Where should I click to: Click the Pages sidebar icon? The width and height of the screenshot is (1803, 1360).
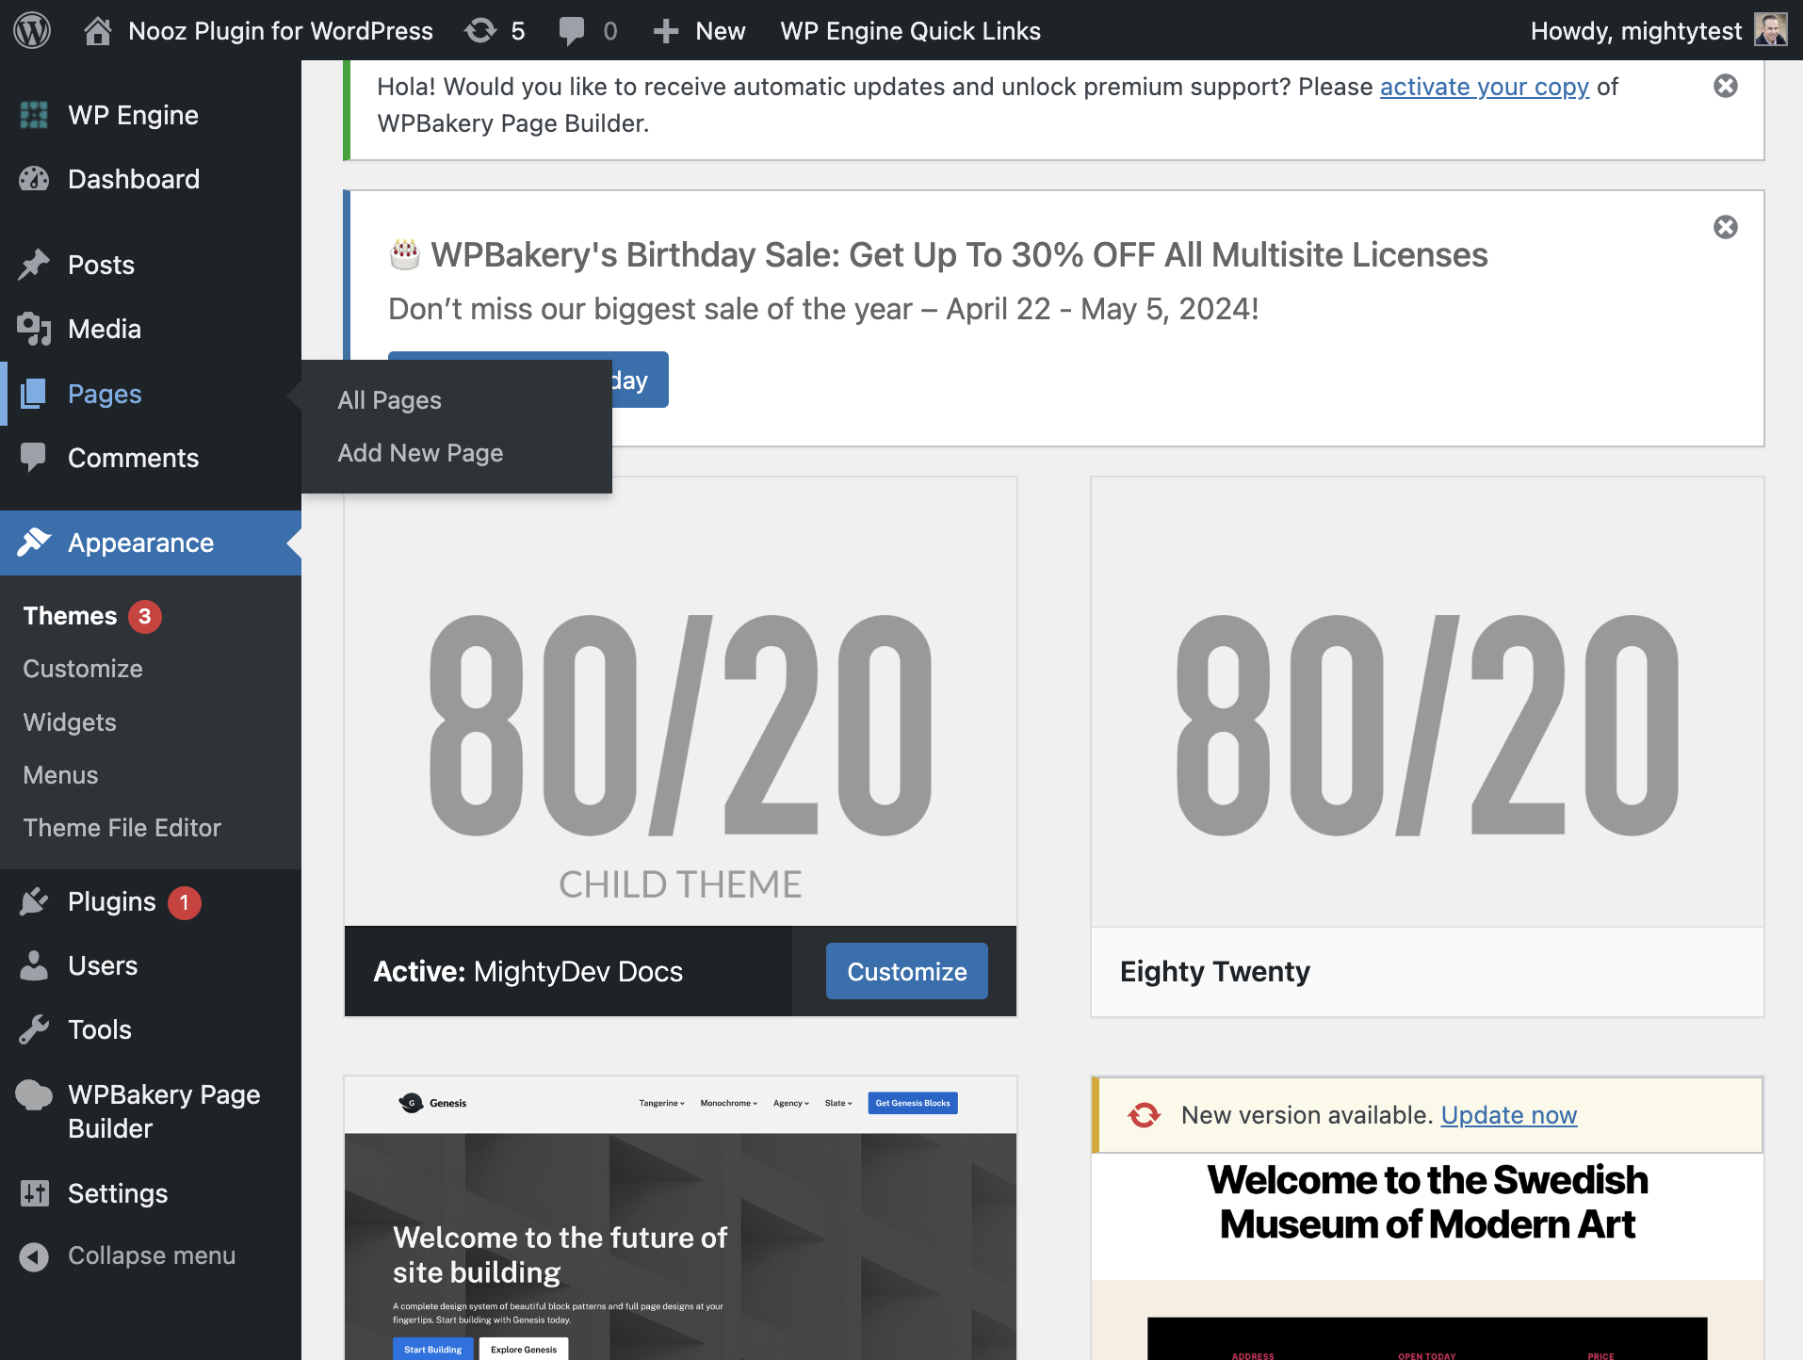(34, 394)
